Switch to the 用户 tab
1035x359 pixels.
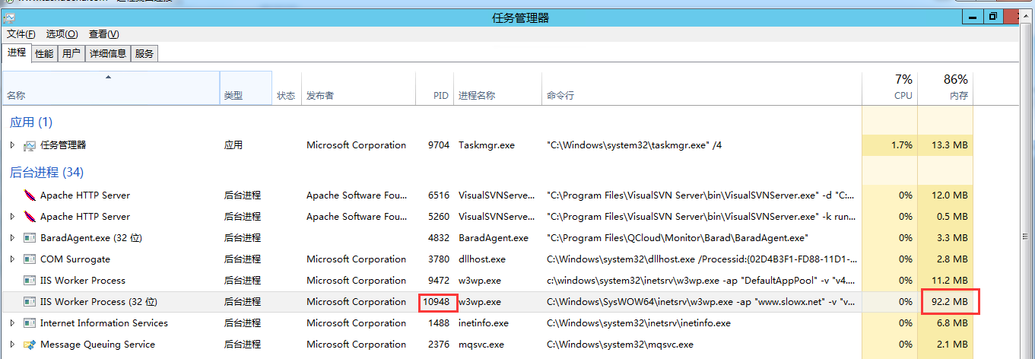pyautogui.click(x=71, y=53)
